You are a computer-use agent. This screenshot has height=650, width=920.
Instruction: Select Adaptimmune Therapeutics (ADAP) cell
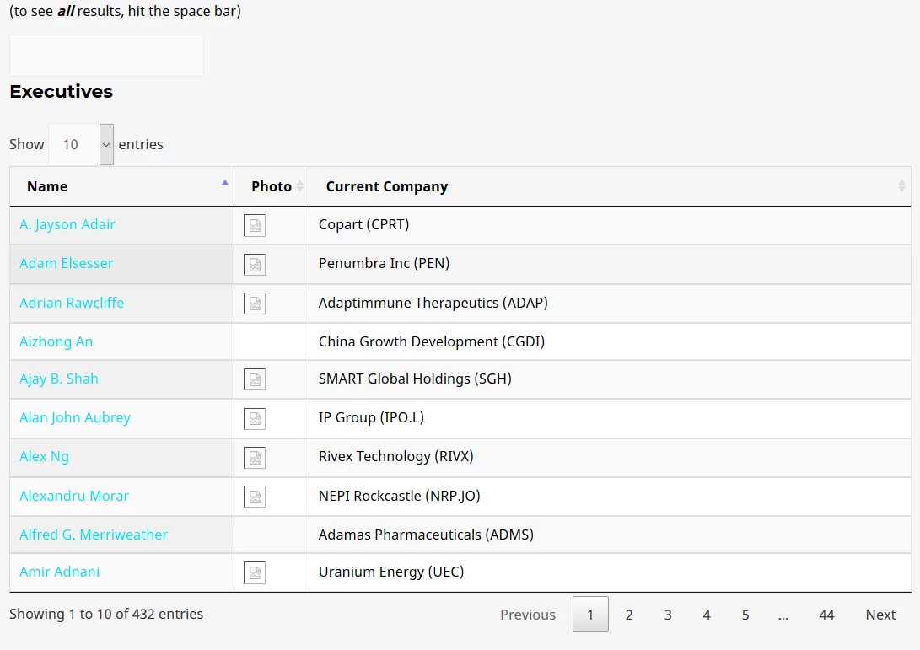tap(610, 304)
